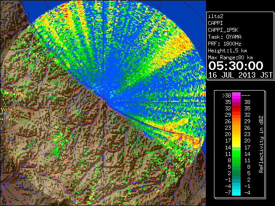This screenshot has height=206, width=275.
Task: Click the 'CAPPI_1P5K' text
Action: pos(223,30)
